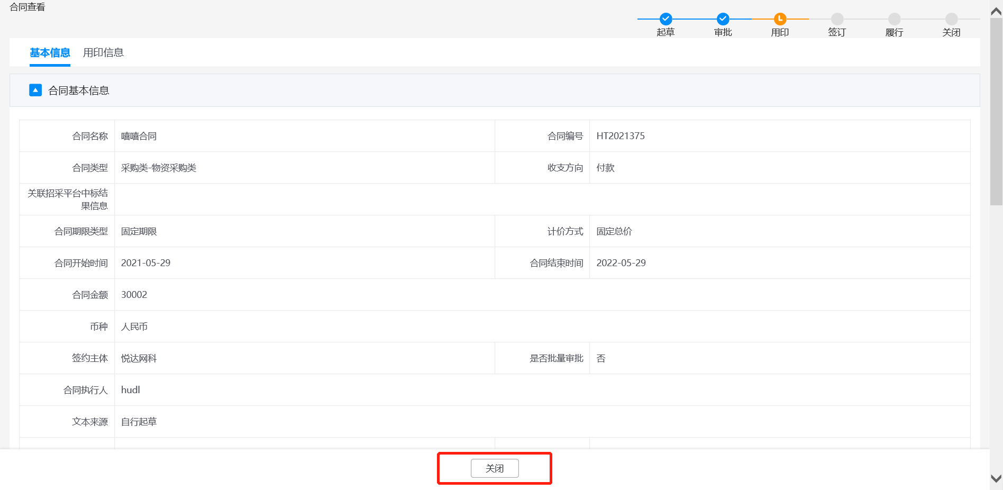
Task: Click the scroll down arrow on scrollbar
Action: (x=996, y=478)
